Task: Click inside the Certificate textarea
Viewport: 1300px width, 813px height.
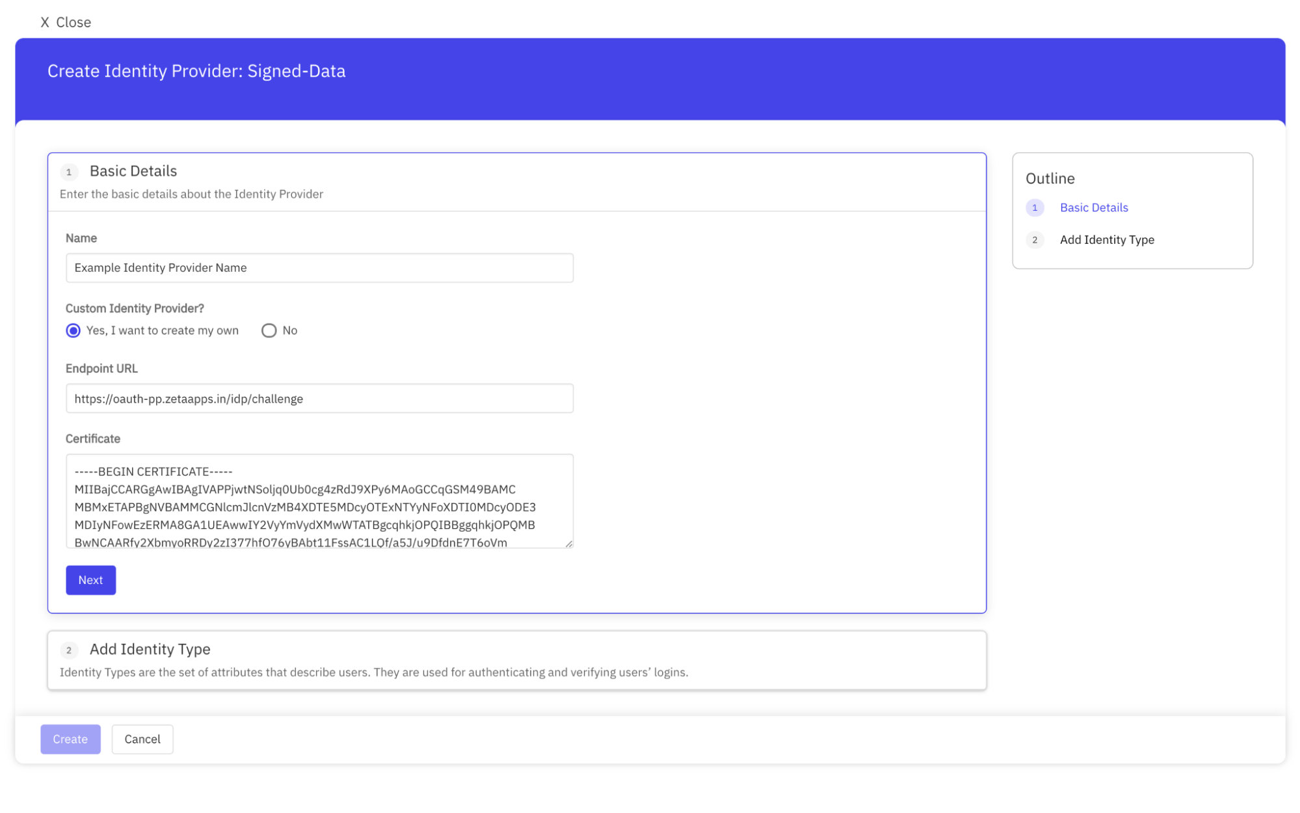Action: pos(319,501)
